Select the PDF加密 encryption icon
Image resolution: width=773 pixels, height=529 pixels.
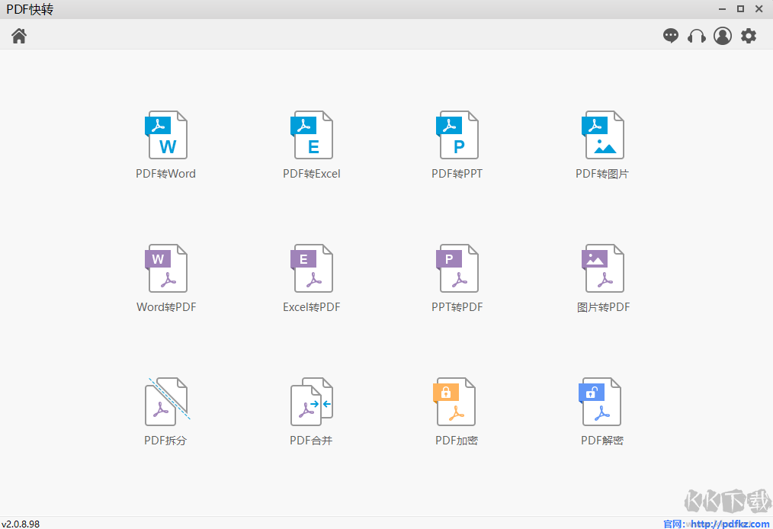[x=454, y=401]
